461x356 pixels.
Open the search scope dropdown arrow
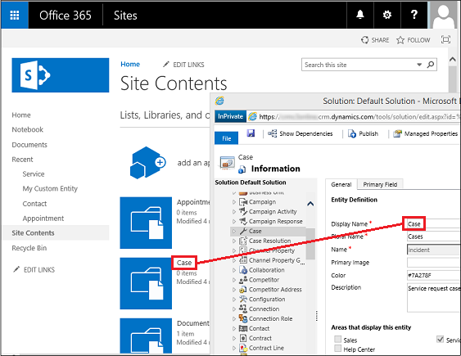[419, 65]
